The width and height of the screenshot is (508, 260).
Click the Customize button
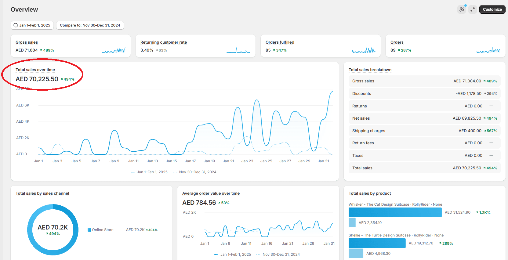click(x=492, y=9)
